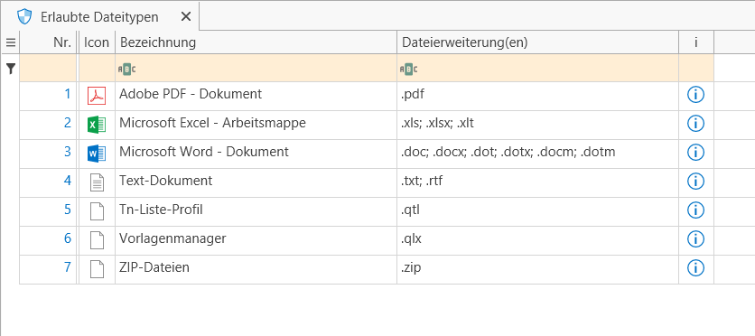Click the i column header
The height and width of the screenshot is (336, 755).
pyautogui.click(x=696, y=42)
